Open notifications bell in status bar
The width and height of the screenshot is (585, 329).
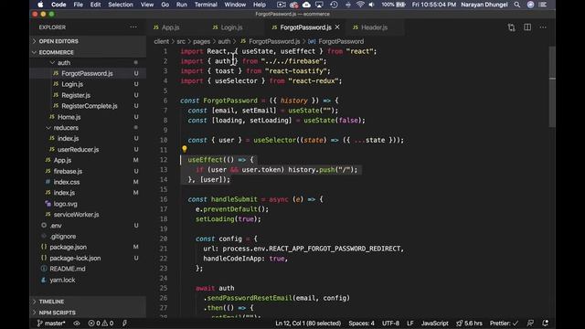[x=545, y=323]
